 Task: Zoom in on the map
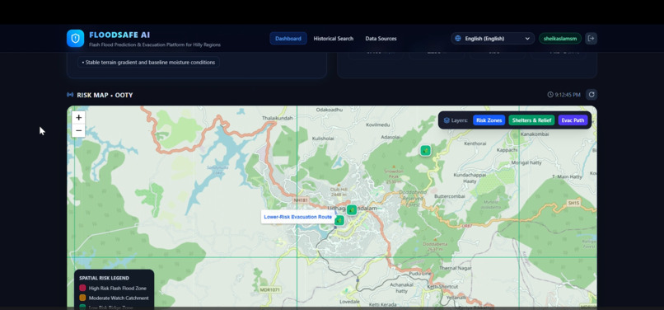[78, 117]
